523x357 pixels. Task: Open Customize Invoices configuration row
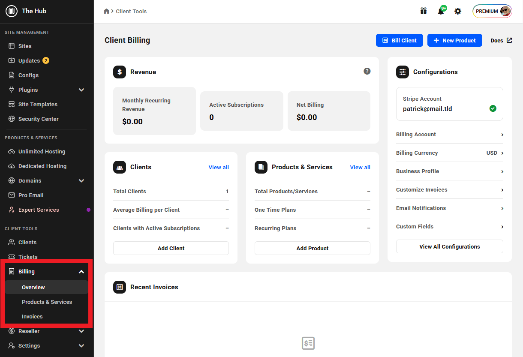tap(450, 190)
